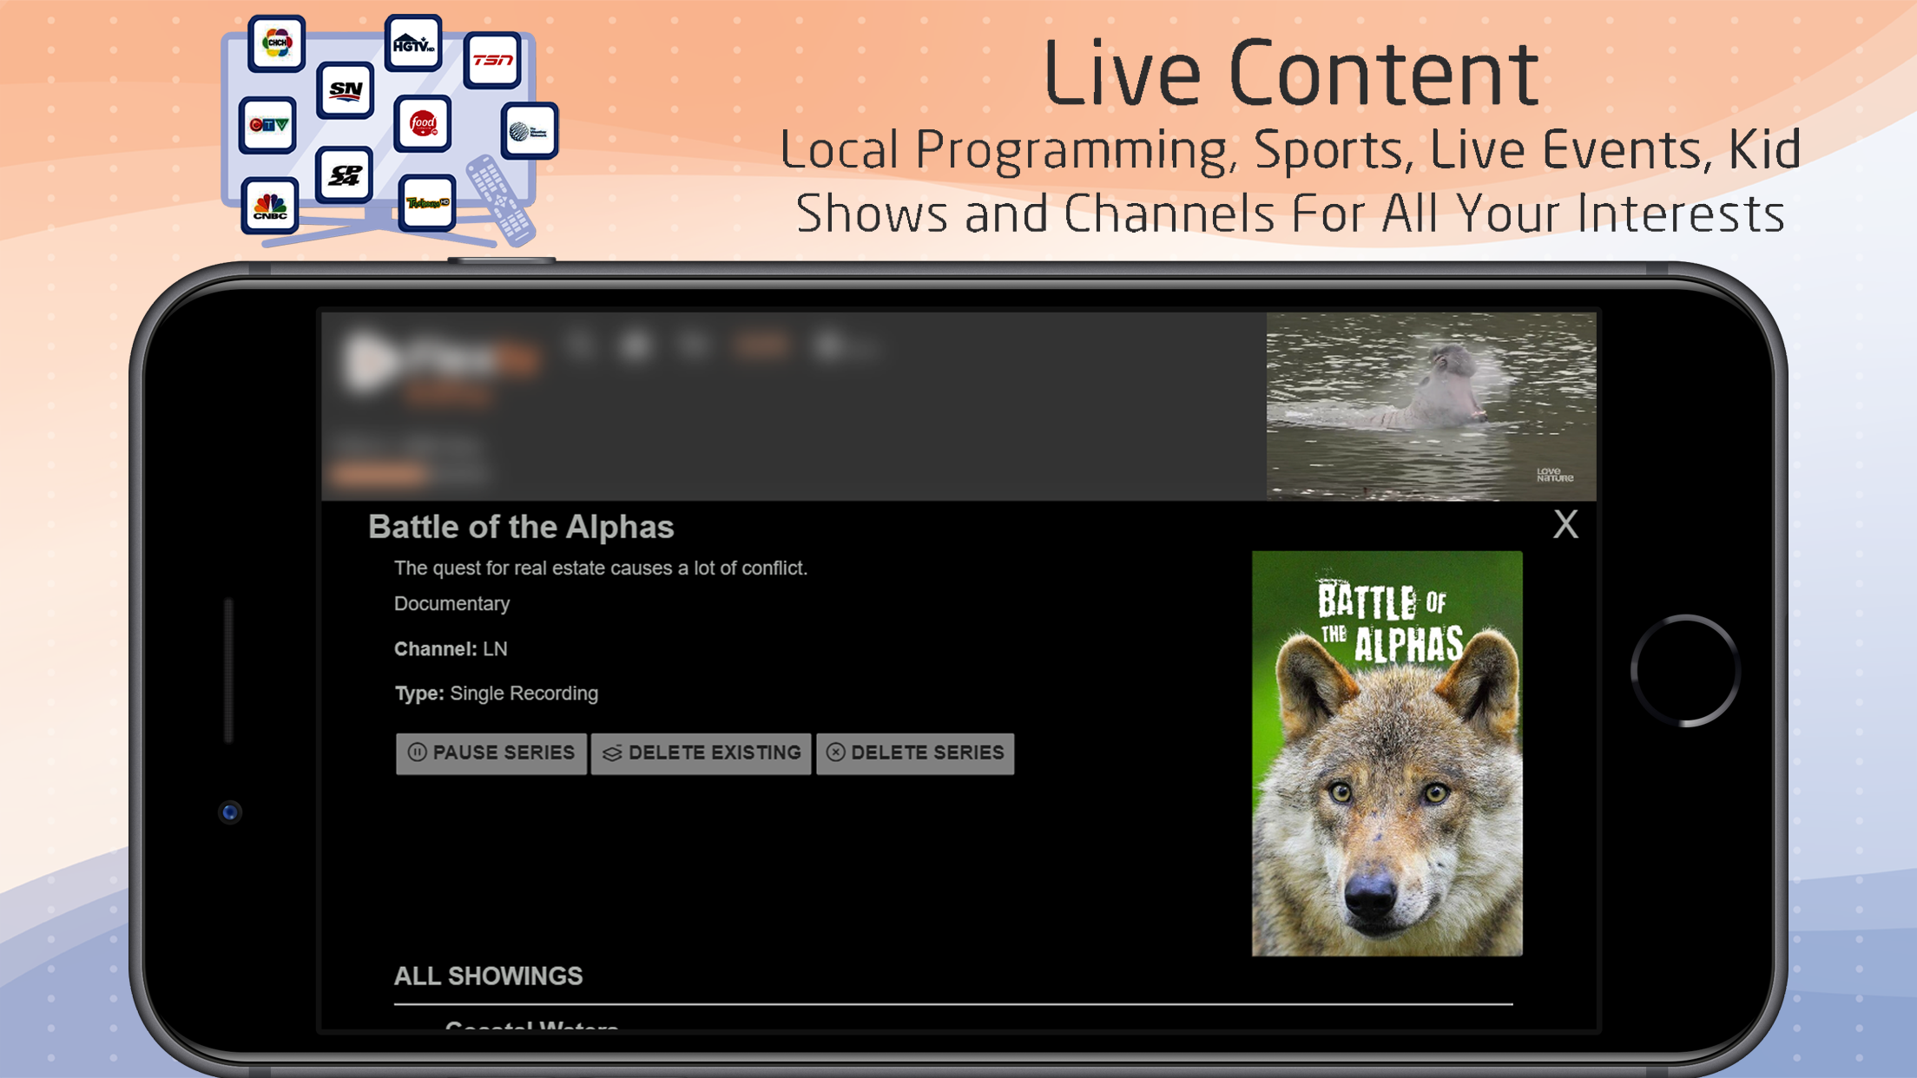Click the Type: Single Recording text
This screenshot has height=1078, width=1917.
(496, 693)
